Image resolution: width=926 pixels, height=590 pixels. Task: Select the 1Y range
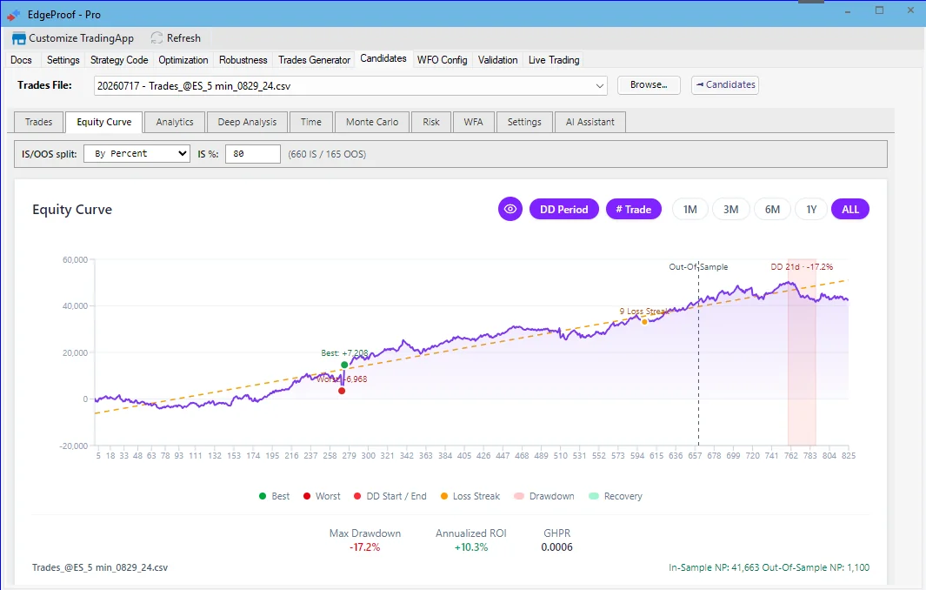(x=811, y=209)
